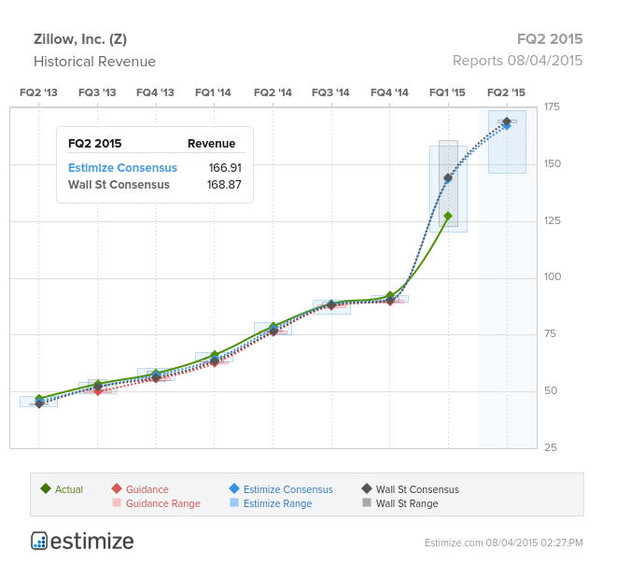Click the blue Estimize Consensus legend diamond
The image size is (630, 579).
[234, 488]
